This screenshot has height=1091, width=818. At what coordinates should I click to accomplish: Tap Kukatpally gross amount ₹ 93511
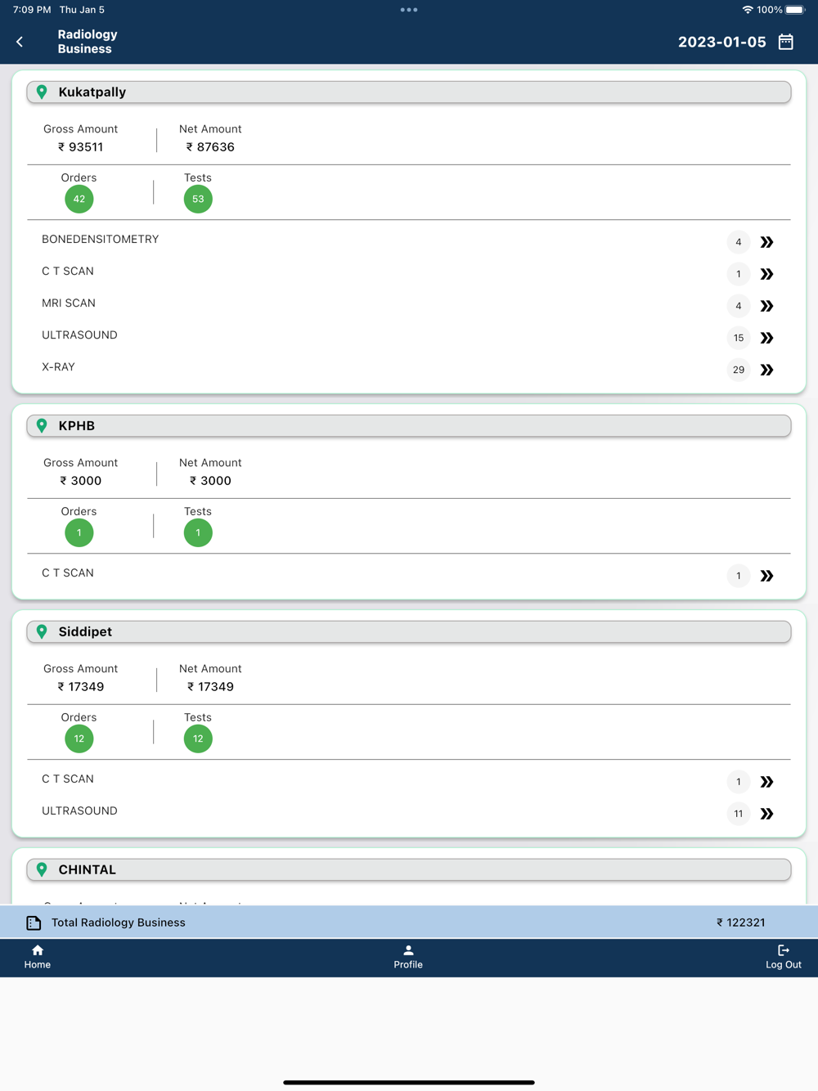tap(80, 147)
